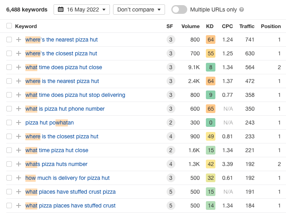Sort the table by the Volume column
This screenshot has width=286, height=213.
(190, 26)
